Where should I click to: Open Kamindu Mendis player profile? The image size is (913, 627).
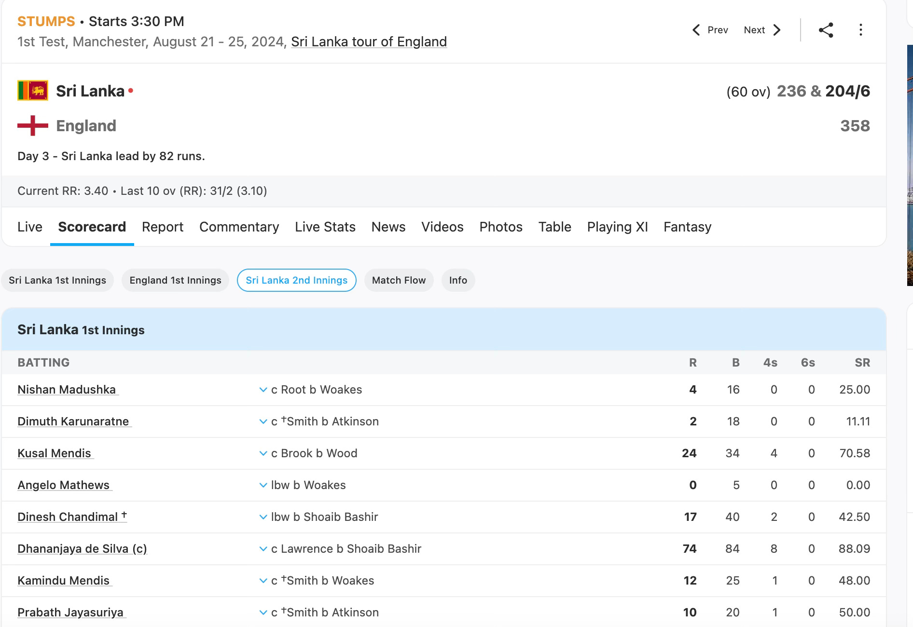click(x=64, y=581)
